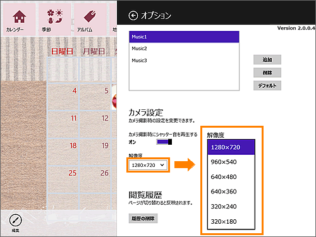
Task: Open the カレンダー home tile
Action: (19, 20)
